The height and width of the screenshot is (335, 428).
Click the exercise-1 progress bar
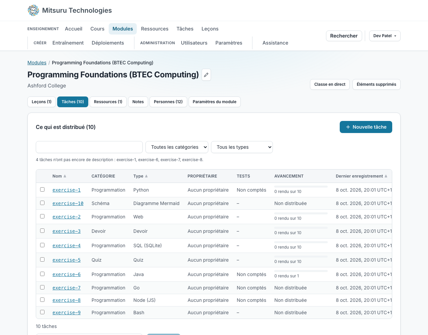coord(301,187)
